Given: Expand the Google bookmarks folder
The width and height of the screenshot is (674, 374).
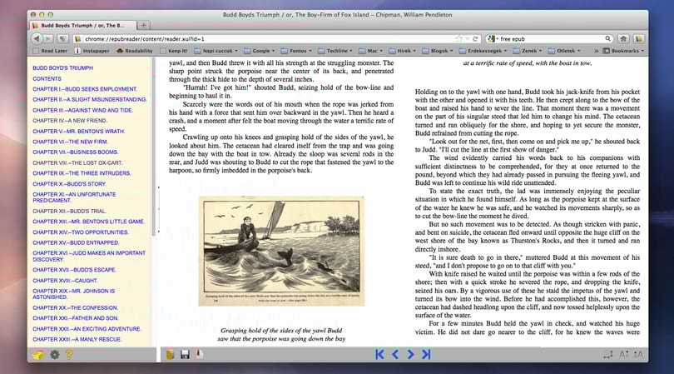Looking at the screenshot, I should pos(259,51).
